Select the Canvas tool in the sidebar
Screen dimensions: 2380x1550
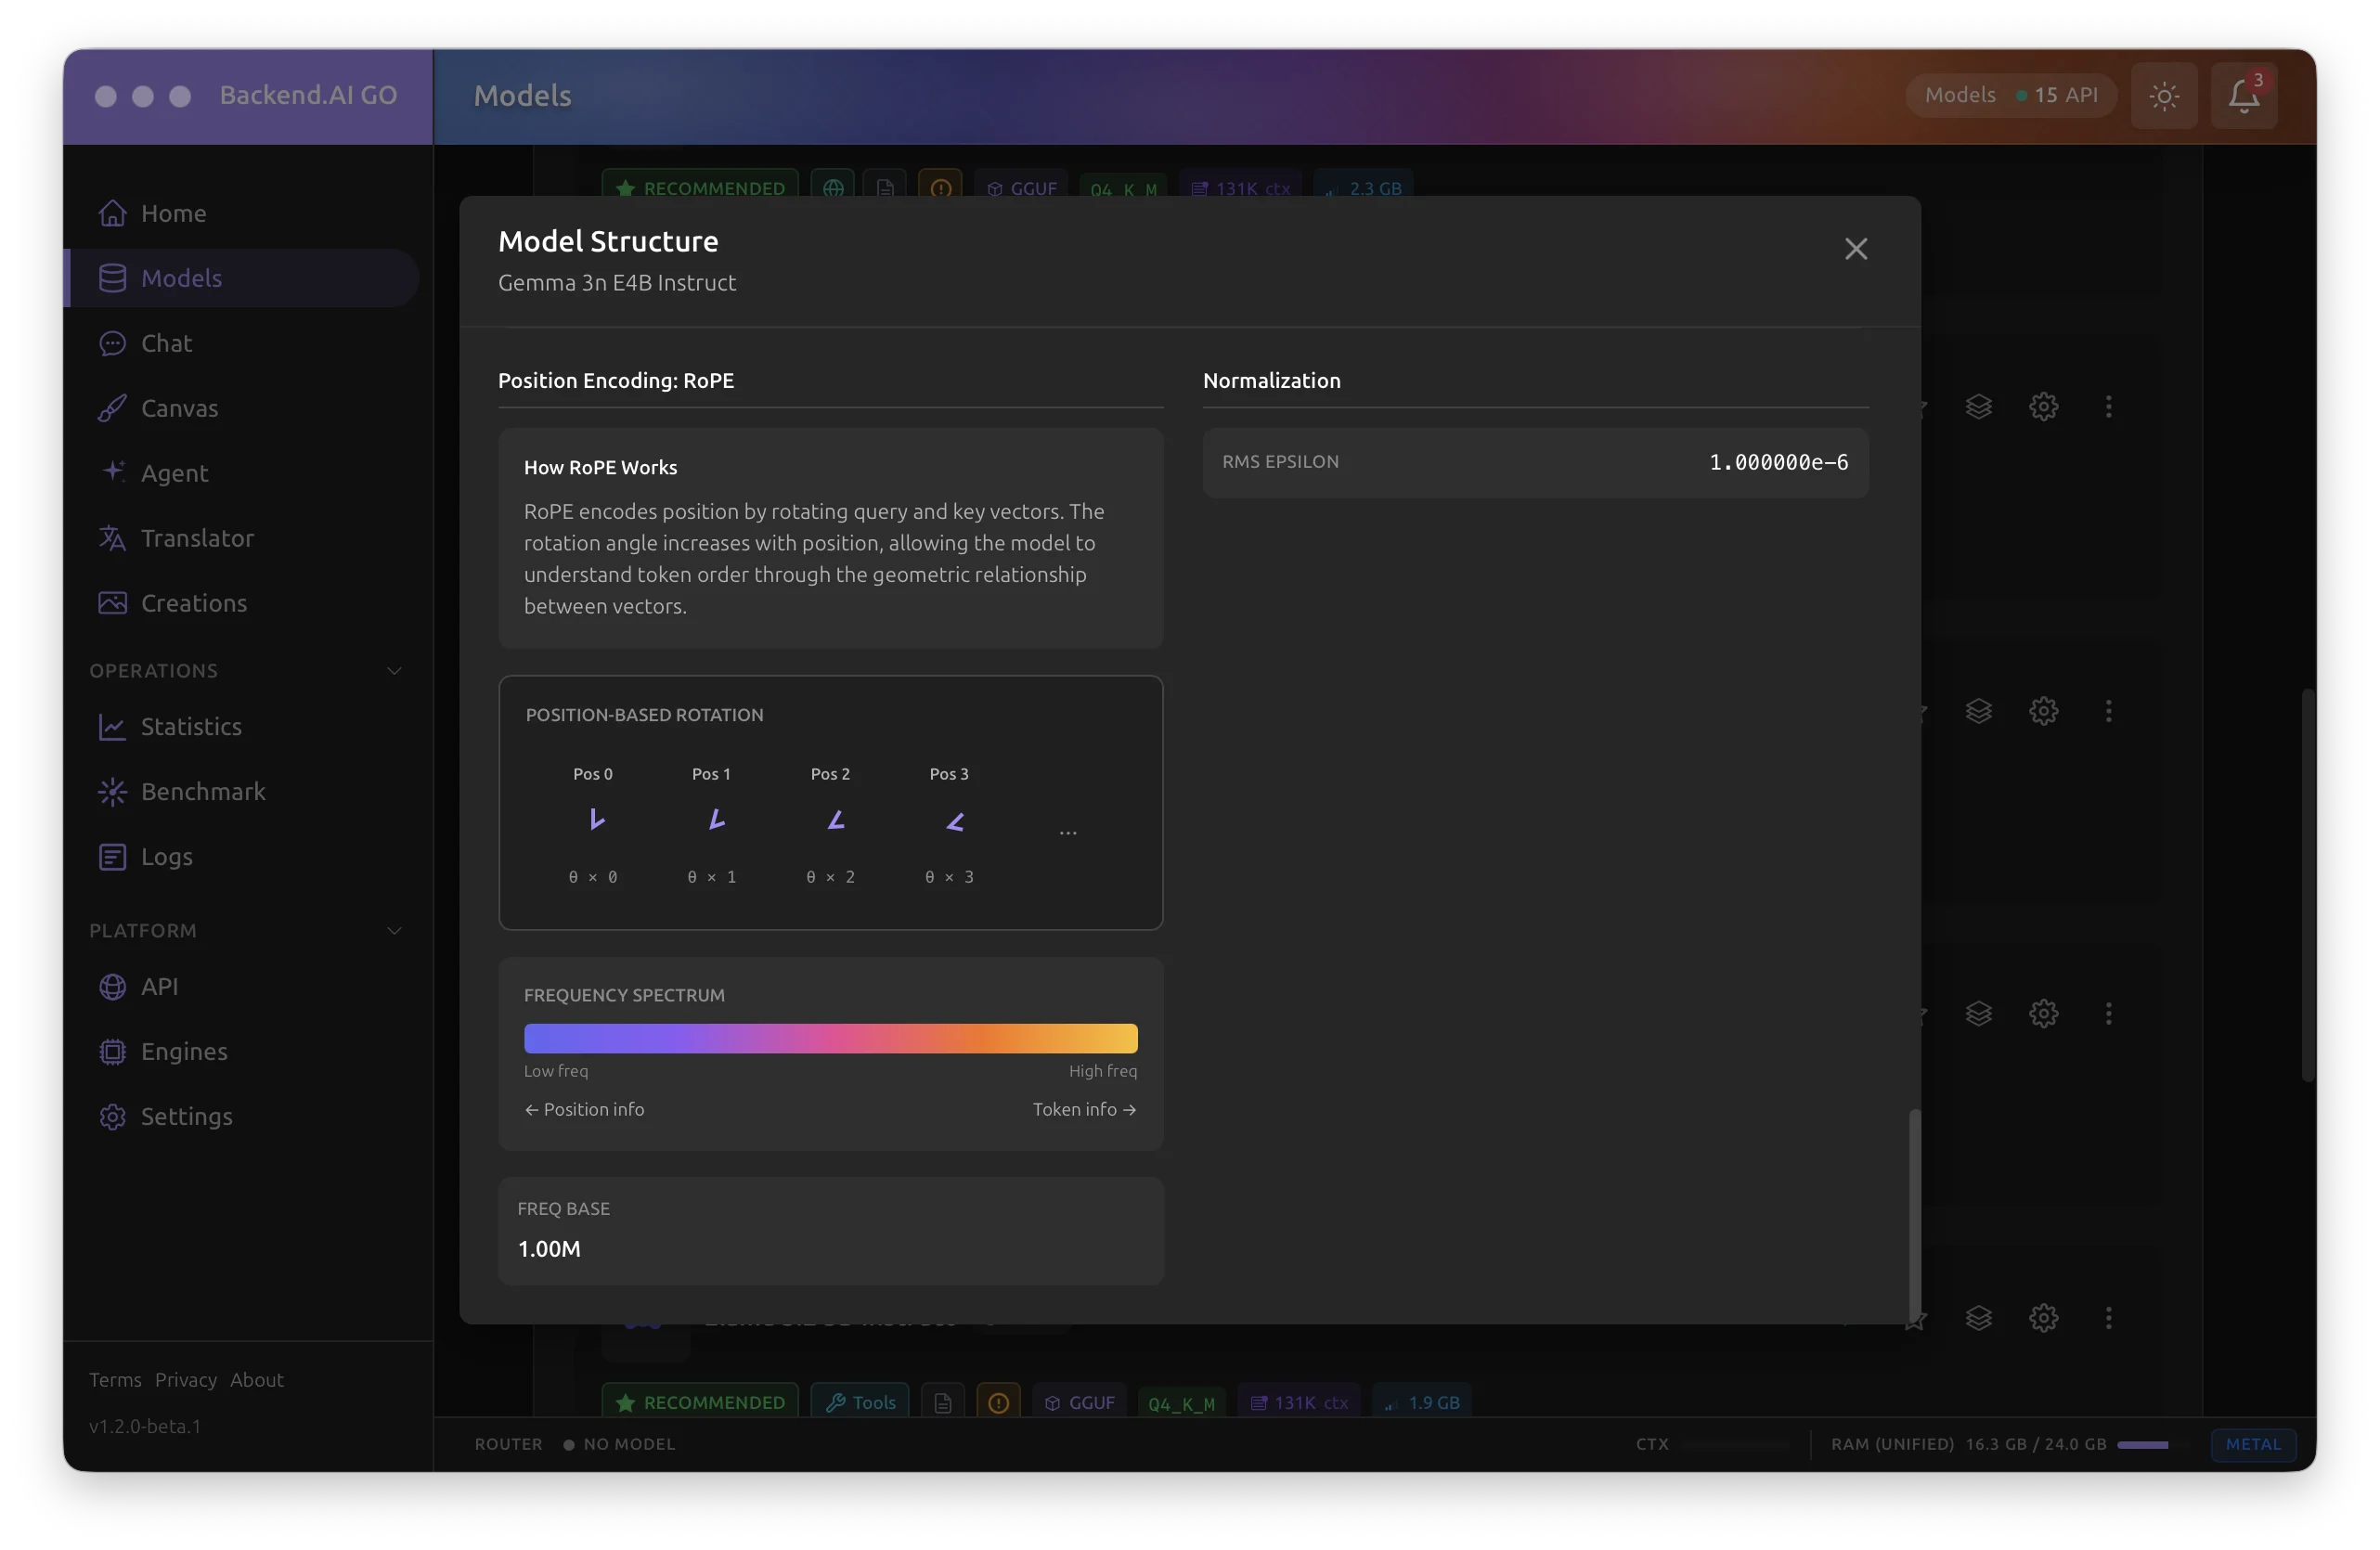[x=179, y=408]
